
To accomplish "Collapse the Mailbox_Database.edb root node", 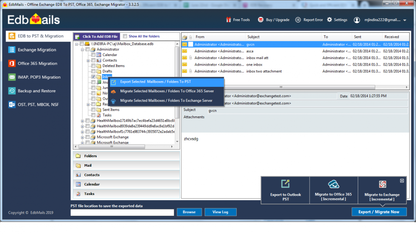I will click(77, 44).
